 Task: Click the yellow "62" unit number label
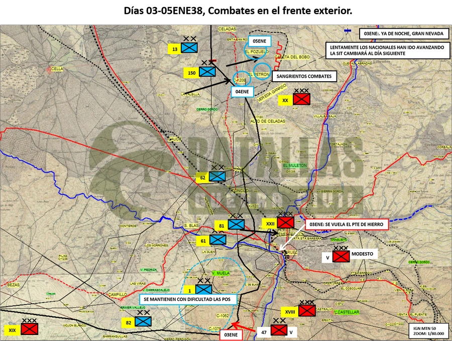203,178
